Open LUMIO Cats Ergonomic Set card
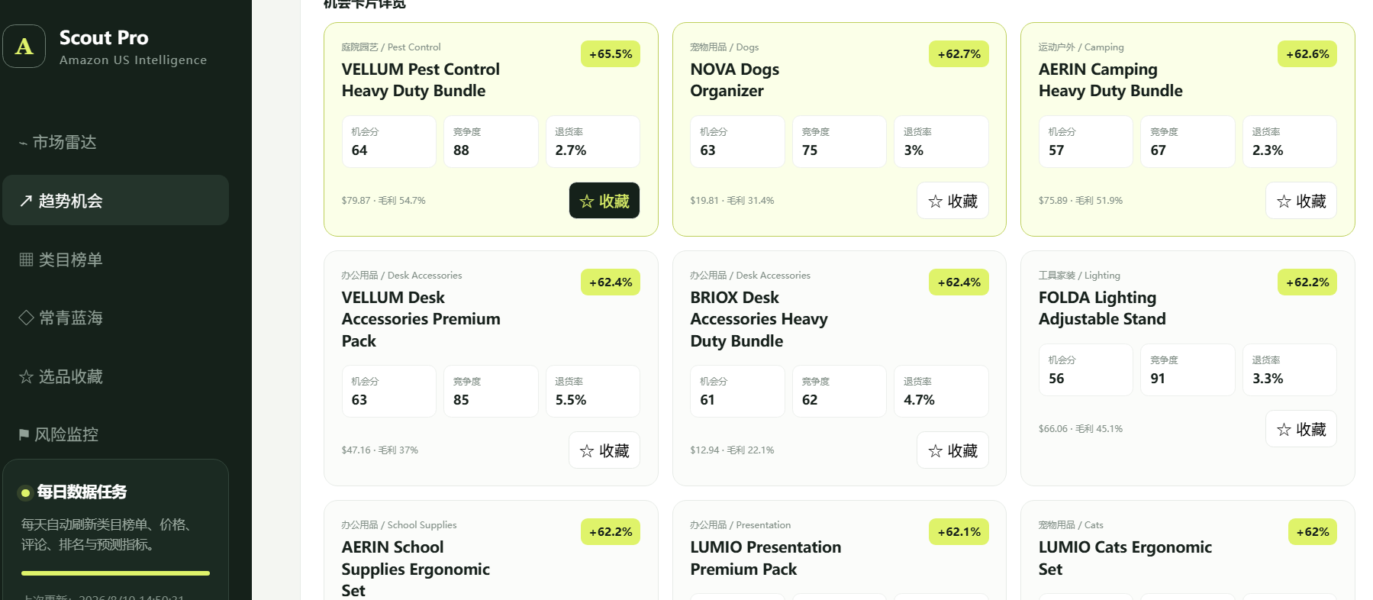1373x600 pixels. [x=1188, y=550]
